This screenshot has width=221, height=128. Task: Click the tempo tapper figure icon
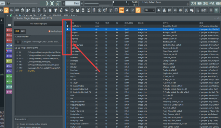pos(61,10)
